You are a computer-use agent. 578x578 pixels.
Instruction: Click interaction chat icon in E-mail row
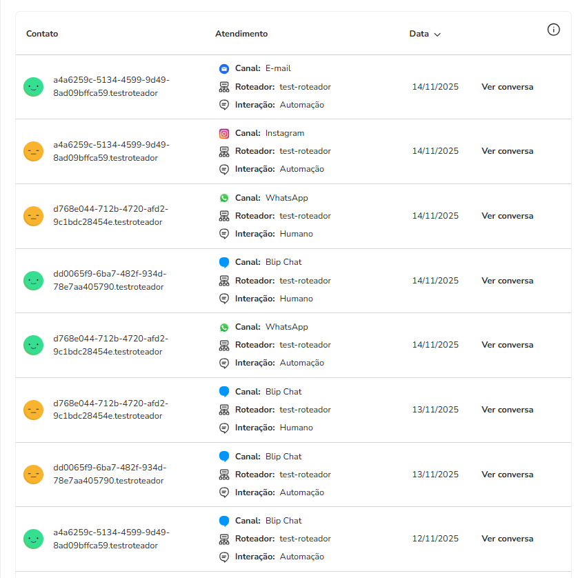point(224,105)
